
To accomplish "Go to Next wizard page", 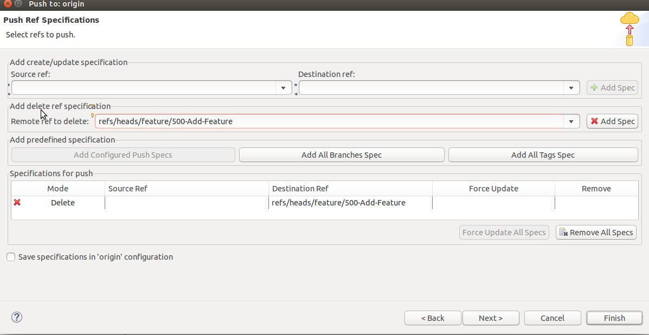I will (491, 318).
